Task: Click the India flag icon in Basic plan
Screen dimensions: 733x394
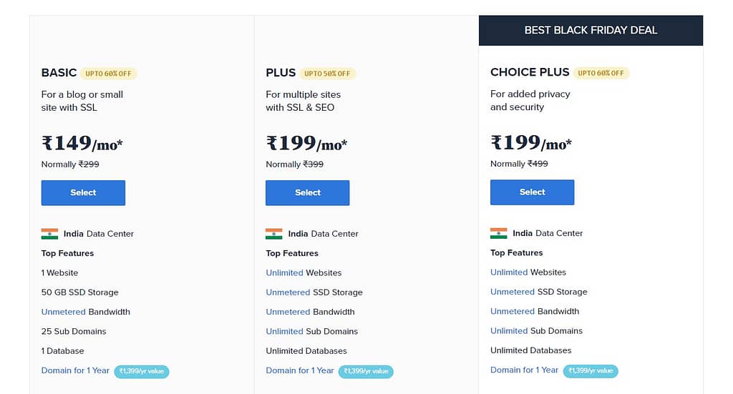Action: click(x=49, y=234)
